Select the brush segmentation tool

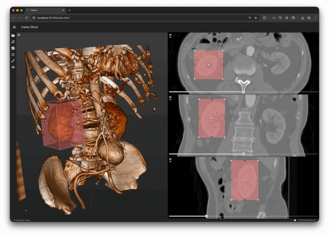pos(13,61)
